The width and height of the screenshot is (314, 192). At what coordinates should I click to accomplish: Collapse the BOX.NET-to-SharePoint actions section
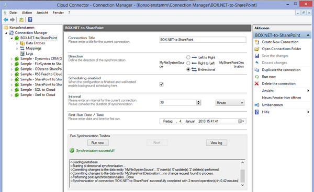pyautogui.click(x=308, y=35)
